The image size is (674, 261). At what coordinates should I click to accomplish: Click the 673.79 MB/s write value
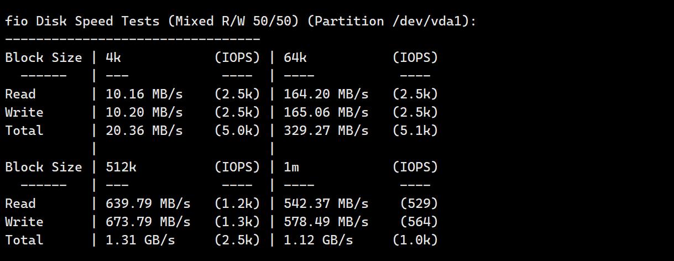point(148,222)
